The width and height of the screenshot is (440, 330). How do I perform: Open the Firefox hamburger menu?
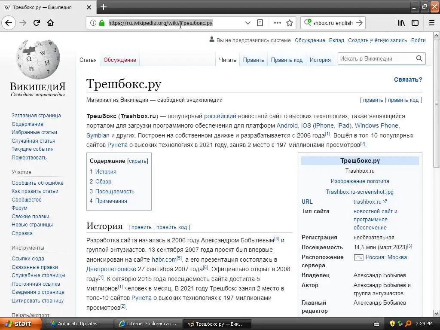432,23
